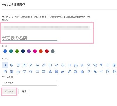Choose the purple color swatch
This screenshot has height=106, width=117.
29,51
